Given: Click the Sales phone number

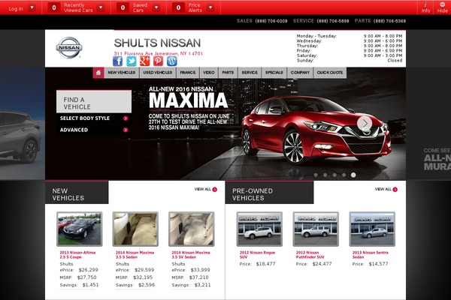Looking at the screenshot, I should (x=271, y=21).
